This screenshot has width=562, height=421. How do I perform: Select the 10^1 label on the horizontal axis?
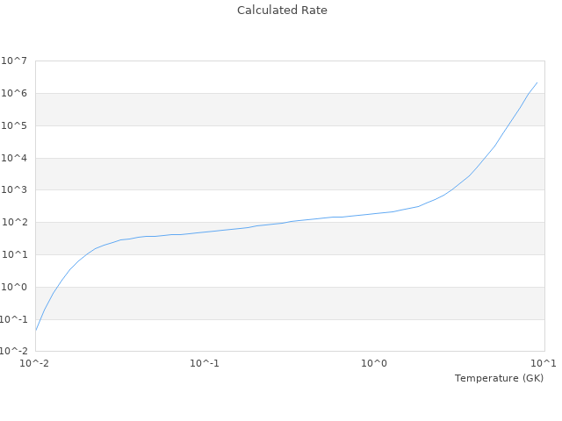click(x=544, y=363)
